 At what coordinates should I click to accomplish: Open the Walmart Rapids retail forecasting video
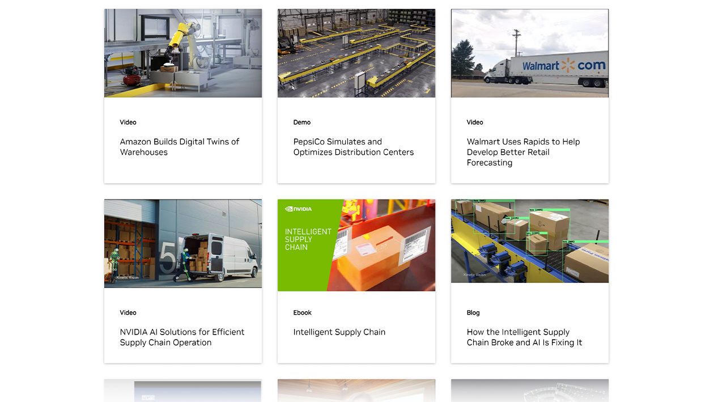[x=523, y=152]
